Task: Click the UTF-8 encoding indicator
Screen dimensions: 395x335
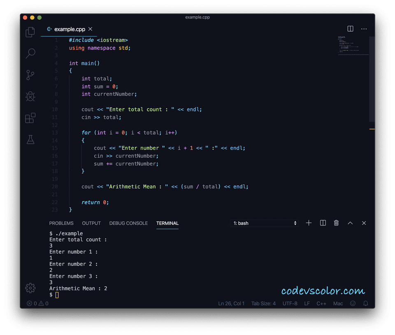Action: point(290,303)
